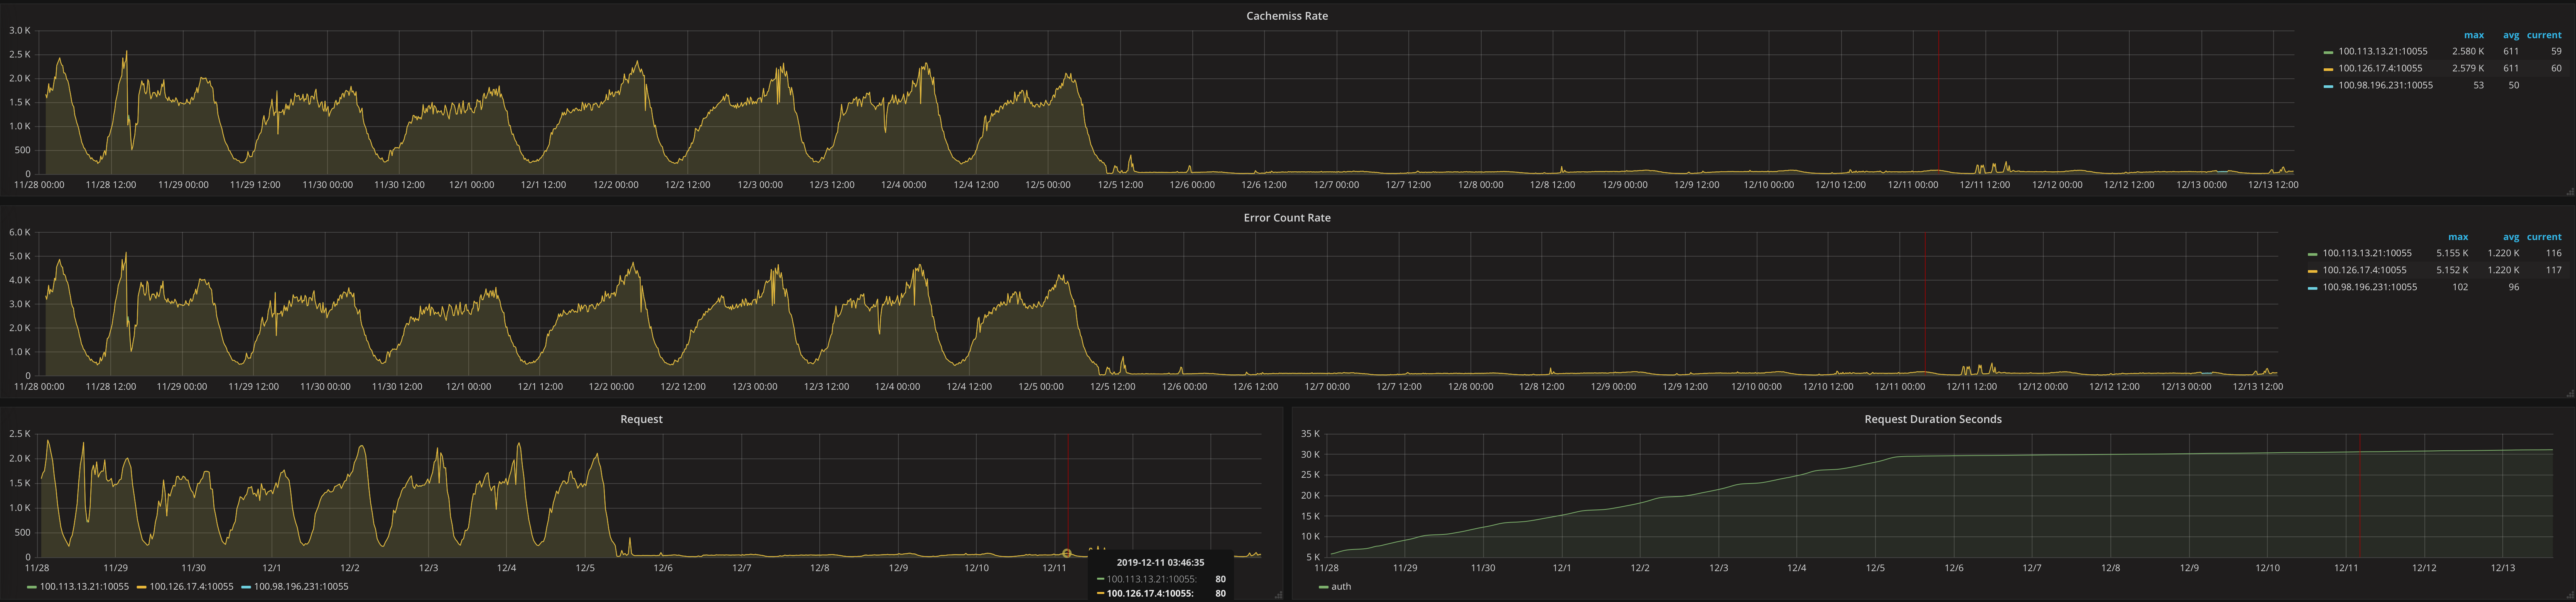This screenshot has height=602, width=2576.
Task: Open the Request panel title menu
Action: click(639, 419)
